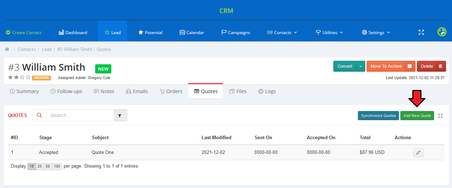Display 25 entries per page
Screen dimensions: 452x188
coord(40,167)
